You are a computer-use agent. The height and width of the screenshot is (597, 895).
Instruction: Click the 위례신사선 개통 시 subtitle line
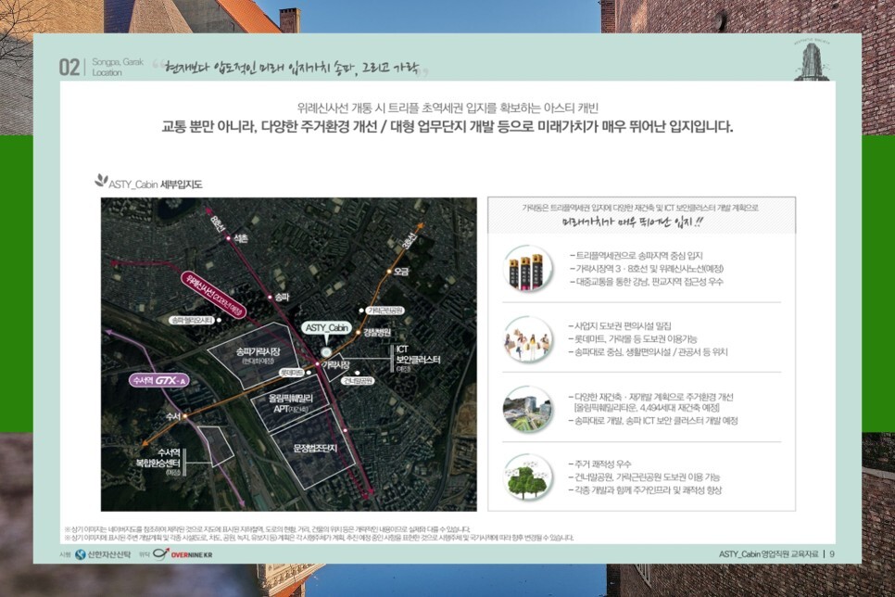(447, 108)
